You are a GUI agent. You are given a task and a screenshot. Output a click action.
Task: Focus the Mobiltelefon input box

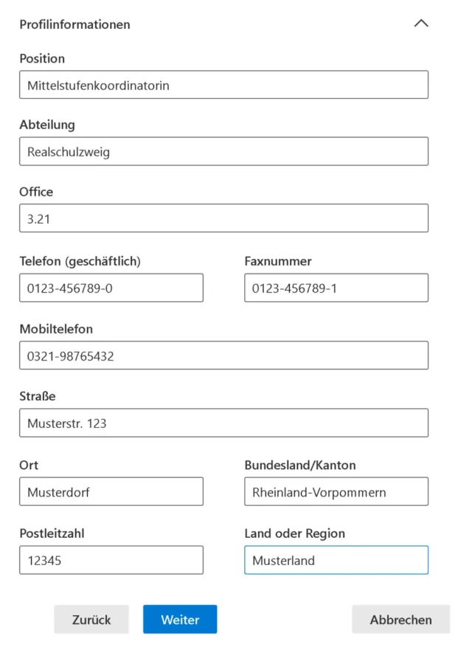point(223,356)
